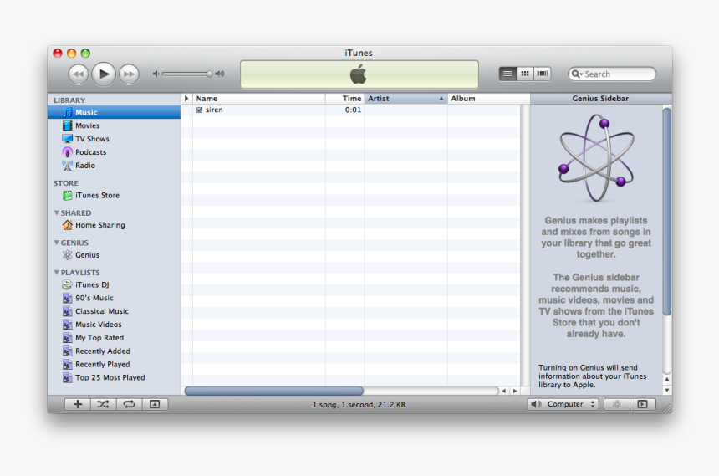Screen dimensions: 719x476
Task: Click the scroll right arrow under song list
Action: point(515,391)
